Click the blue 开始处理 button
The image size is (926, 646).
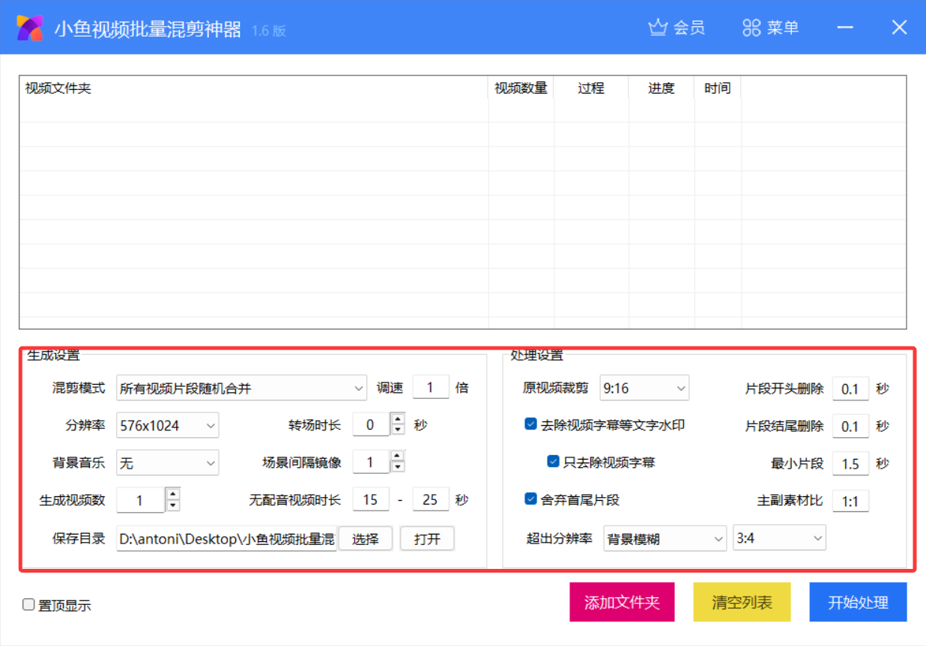[858, 603]
